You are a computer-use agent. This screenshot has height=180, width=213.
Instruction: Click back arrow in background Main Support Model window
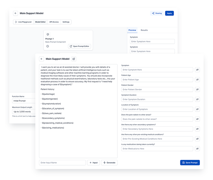[x=16, y=13]
